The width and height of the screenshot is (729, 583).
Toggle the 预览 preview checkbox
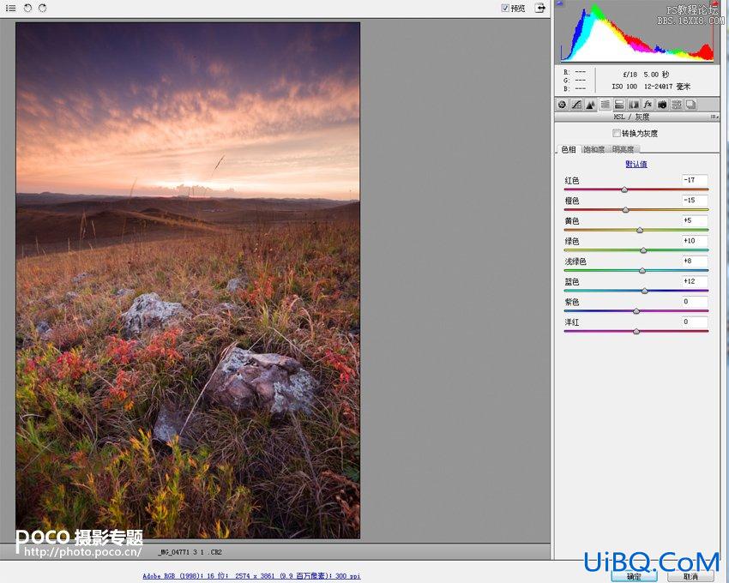coord(505,8)
